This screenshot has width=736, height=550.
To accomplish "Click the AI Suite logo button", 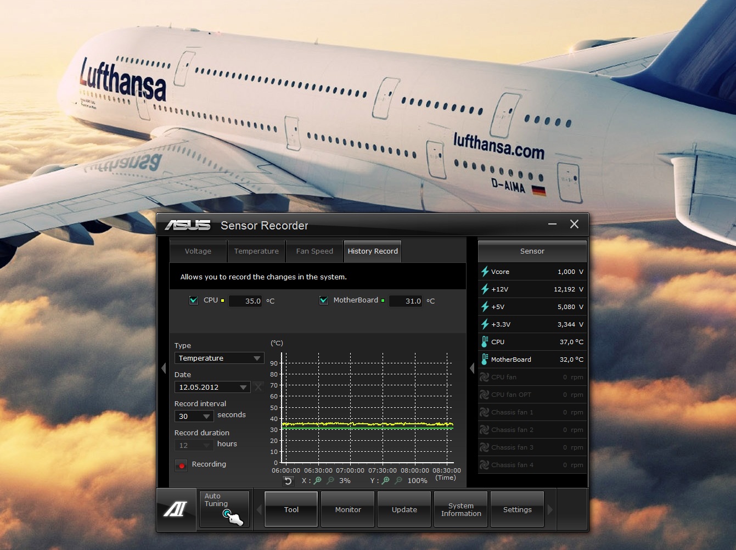I will pyautogui.click(x=176, y=509).
